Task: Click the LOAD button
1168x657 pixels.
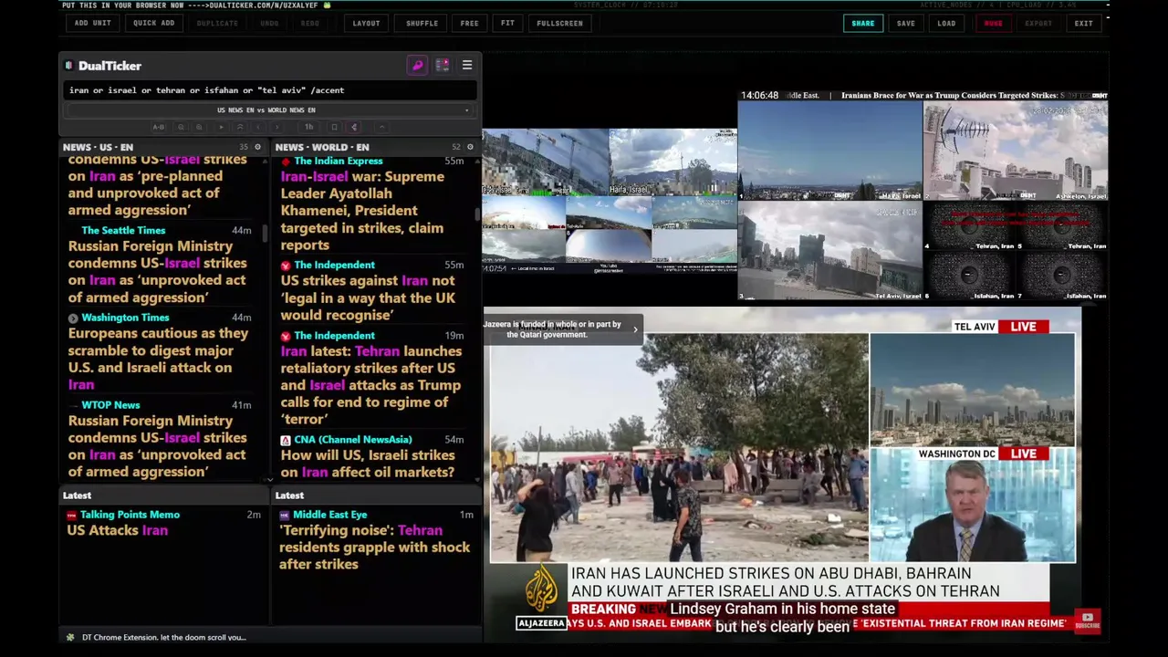Action: click(946, 23)
